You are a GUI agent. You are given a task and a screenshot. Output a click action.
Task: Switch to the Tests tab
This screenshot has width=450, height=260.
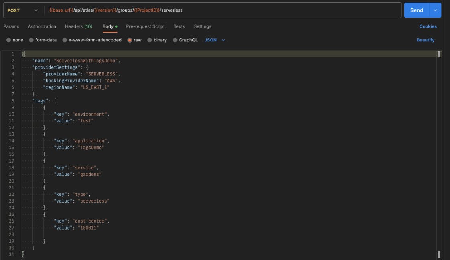[x=179, y=26]
